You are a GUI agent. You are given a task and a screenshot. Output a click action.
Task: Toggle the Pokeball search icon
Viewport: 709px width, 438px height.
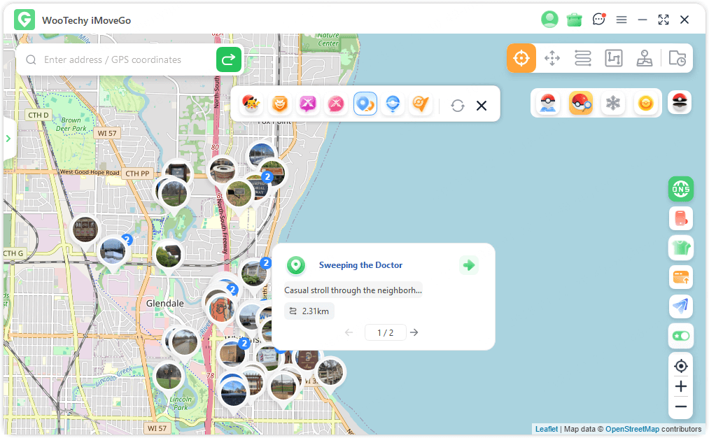(580, 104)
